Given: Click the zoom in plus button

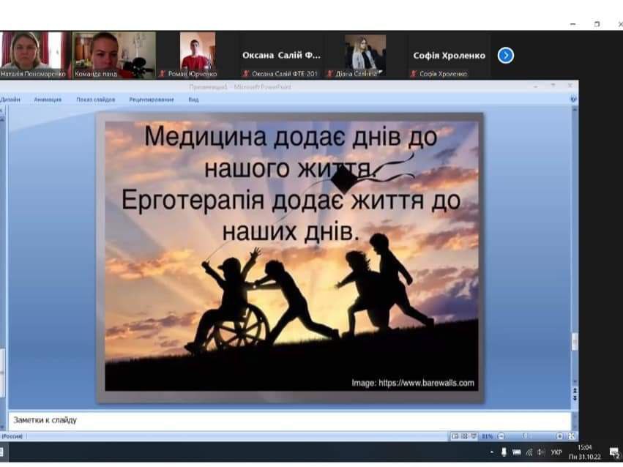Looking at the screenshot, I should coord(559,436).
